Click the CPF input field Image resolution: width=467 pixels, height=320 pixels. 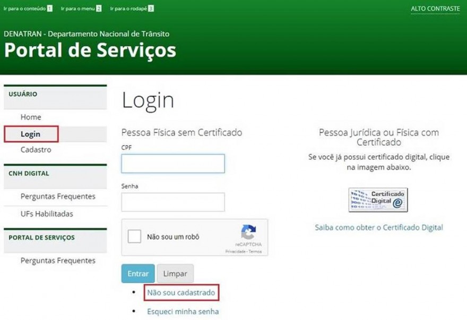coord(173,164)
